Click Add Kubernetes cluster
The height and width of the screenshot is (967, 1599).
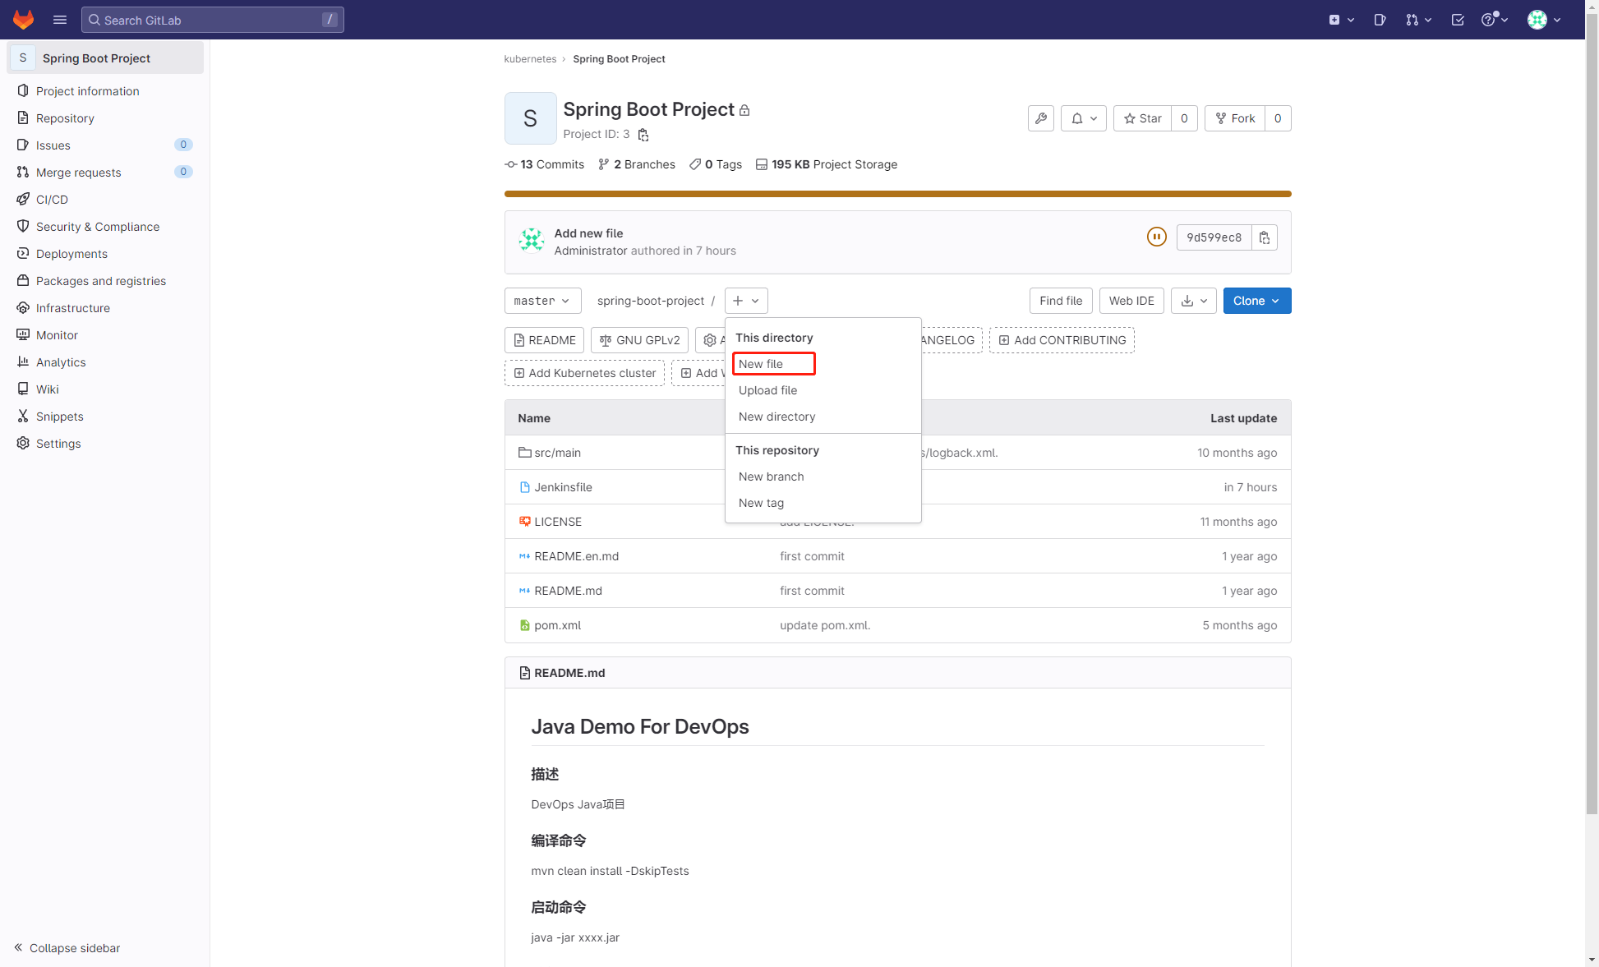tap(584, 373)
